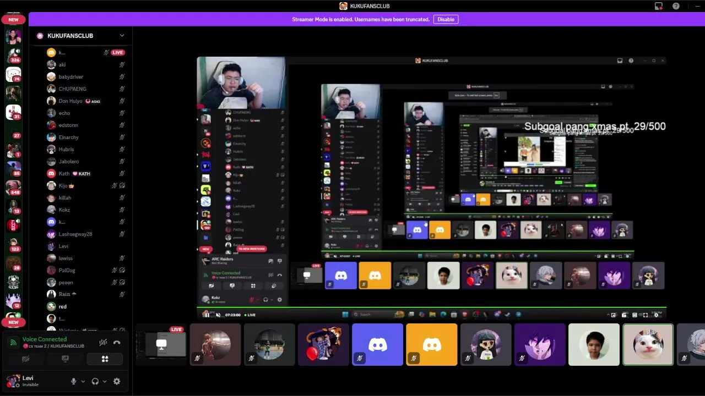Viewport: 705px width, 396px height.
Task: Click Levi's avatar in the user panel
Action: click(x=13, y=381)
